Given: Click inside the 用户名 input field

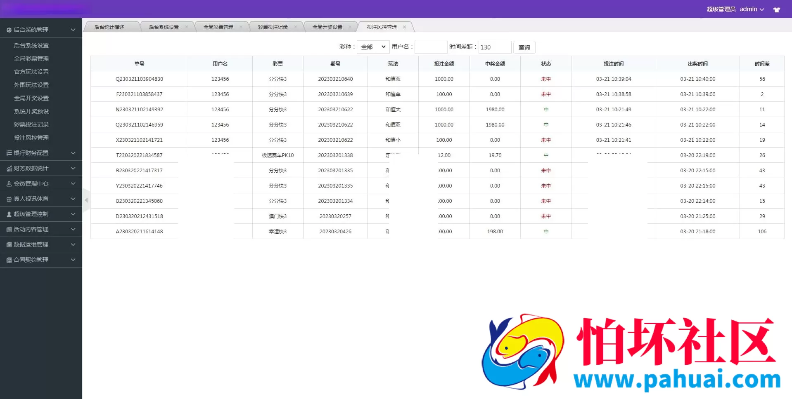Looking at the screenshot, I should pos(430,47).
